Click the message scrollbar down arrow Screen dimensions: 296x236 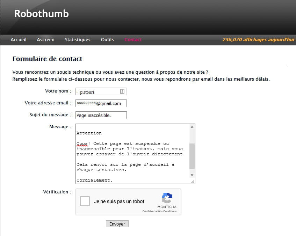[192, 175]
